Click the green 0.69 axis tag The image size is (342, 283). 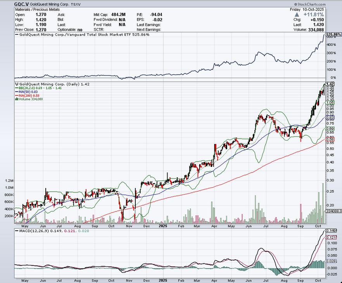[330, 129]
